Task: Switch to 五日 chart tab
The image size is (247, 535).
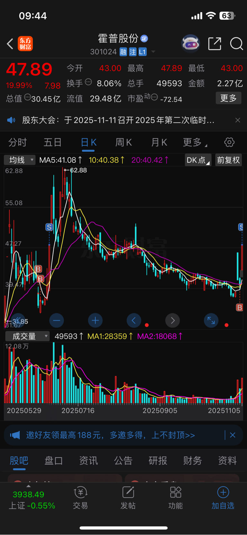Action: click(52, 142)
